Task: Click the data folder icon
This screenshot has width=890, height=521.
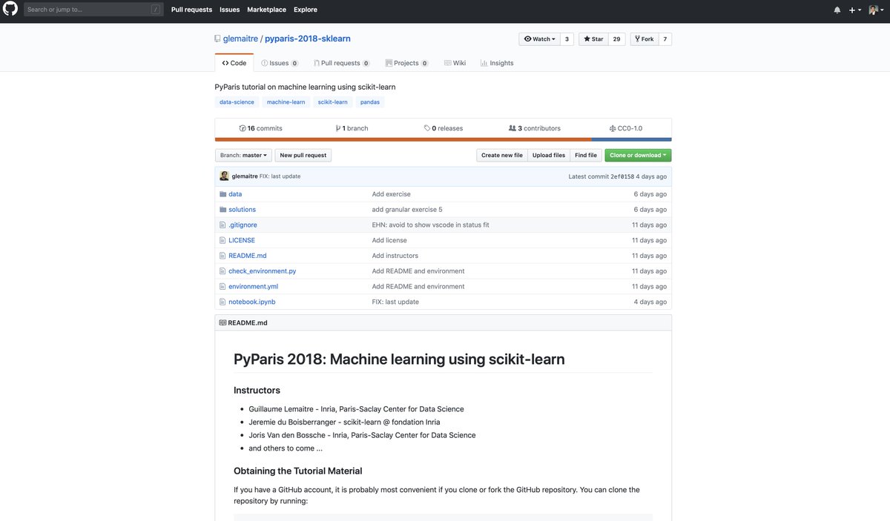Action: [222, 194]
